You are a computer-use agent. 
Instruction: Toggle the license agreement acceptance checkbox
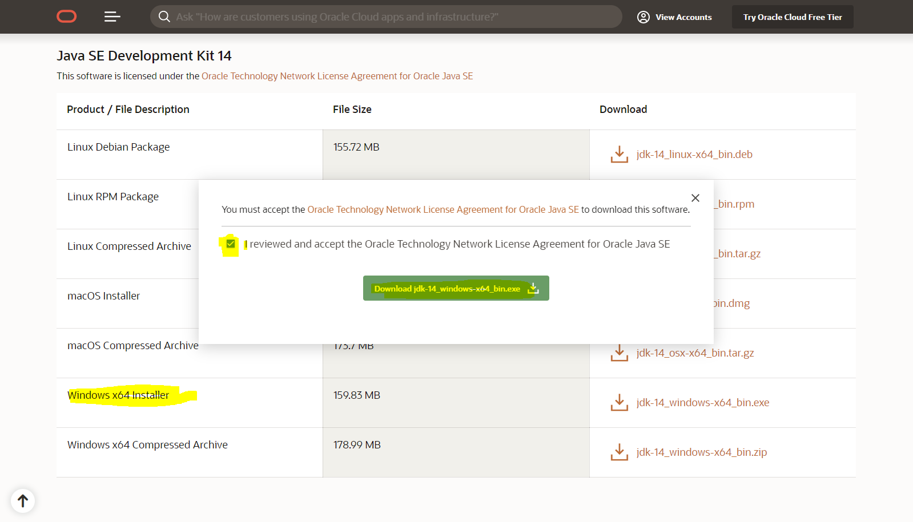[231, 244]
